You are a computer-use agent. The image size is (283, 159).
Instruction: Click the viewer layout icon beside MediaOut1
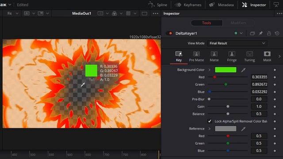[100, 14]
